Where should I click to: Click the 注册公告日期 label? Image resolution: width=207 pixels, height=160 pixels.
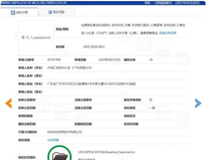pos(83,108)
